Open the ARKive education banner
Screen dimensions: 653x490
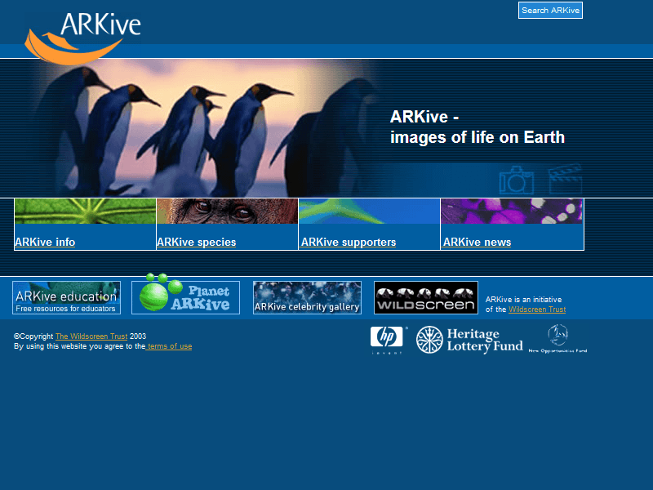(67, 297)
